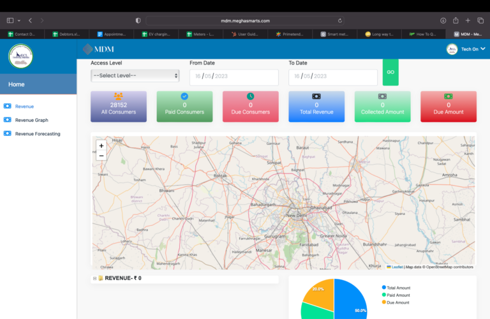The width and height of the screenshot is (490, 319).
Task: Open Revenue Graph in sidebar
Action: [x=31, y=120]
